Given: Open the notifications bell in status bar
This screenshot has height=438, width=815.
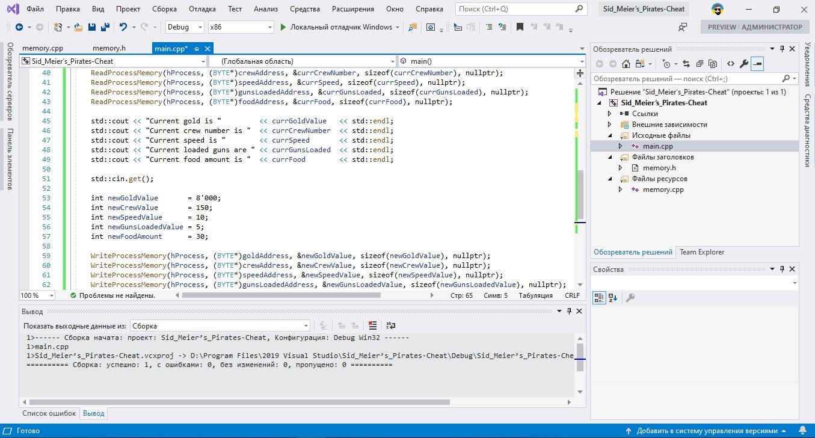Looking at the screenshot, I should tap(802, 431).
